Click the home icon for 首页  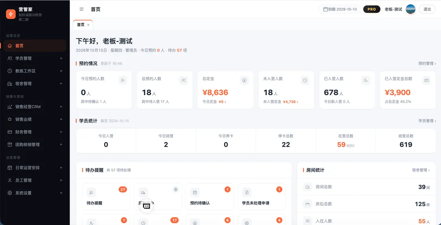[x=10, y=46]
